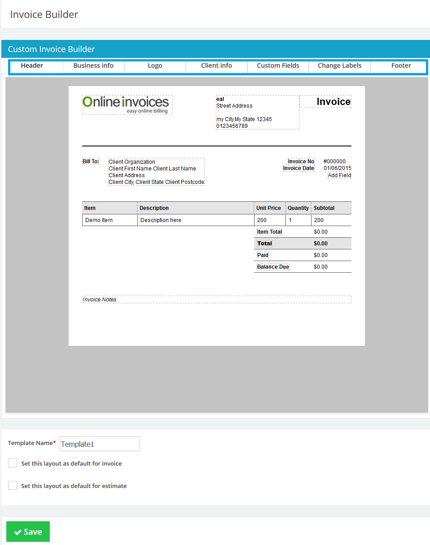Click the Template Name input field
Viewport: 430px width, 545px height.
pos(100,444)
